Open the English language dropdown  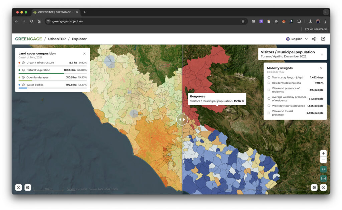tap(297, 39)
